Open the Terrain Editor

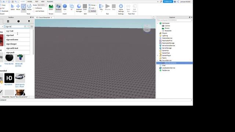tap(51, 7)
